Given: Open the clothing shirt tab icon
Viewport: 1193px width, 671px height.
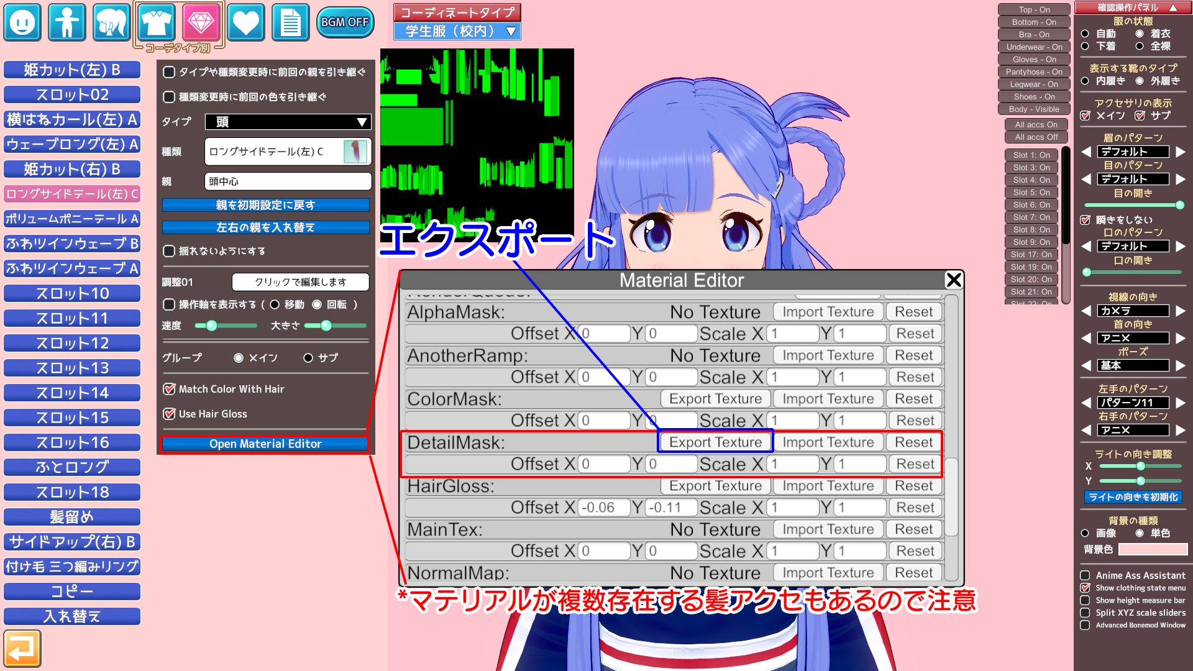Looking at the screenshot, I should point(157,22).
